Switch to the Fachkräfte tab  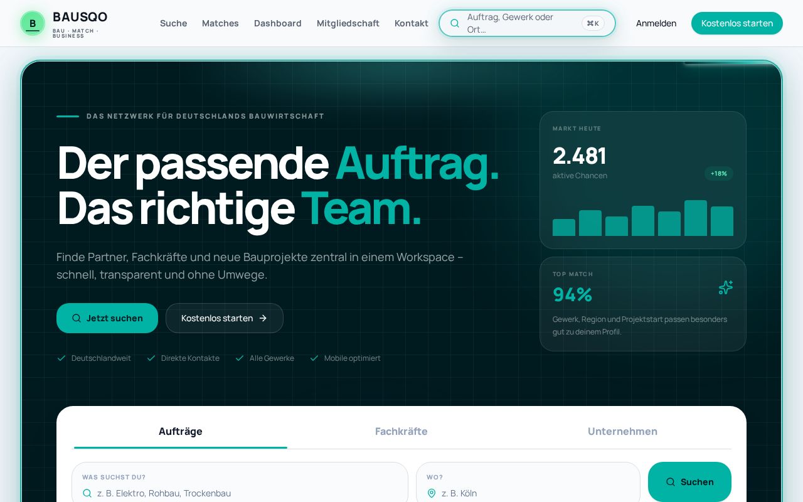point(401,432)
